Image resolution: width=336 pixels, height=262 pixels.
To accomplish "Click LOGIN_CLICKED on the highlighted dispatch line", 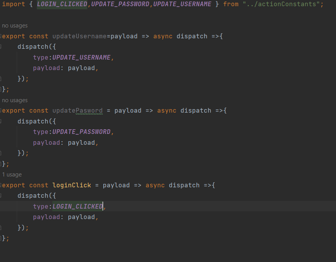I will tap(77, 206).
